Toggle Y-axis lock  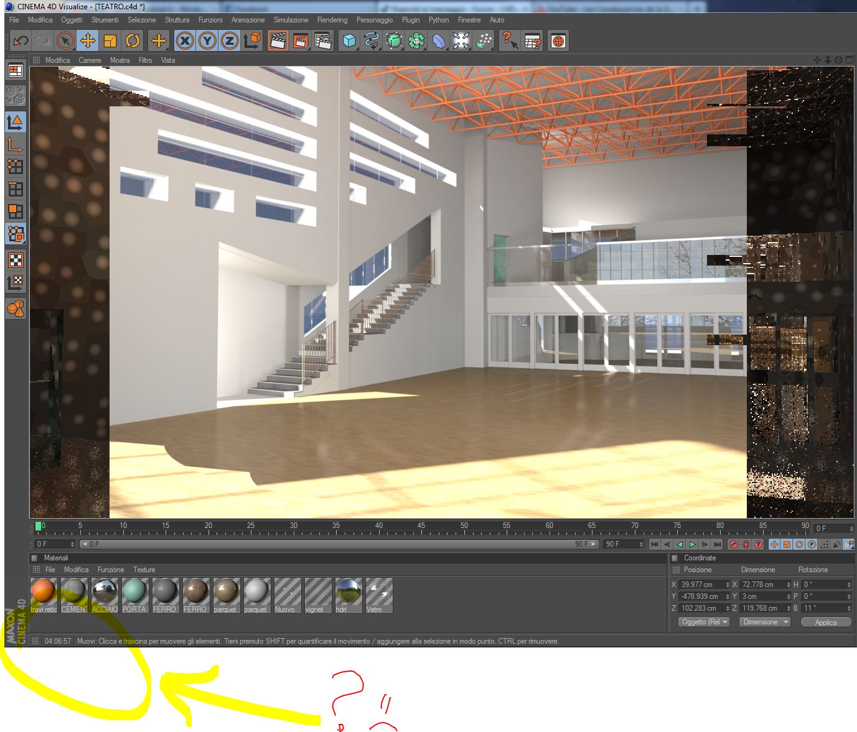[x=207, y=41]
